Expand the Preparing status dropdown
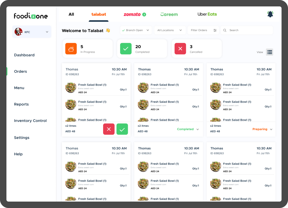 click(262, 129)
